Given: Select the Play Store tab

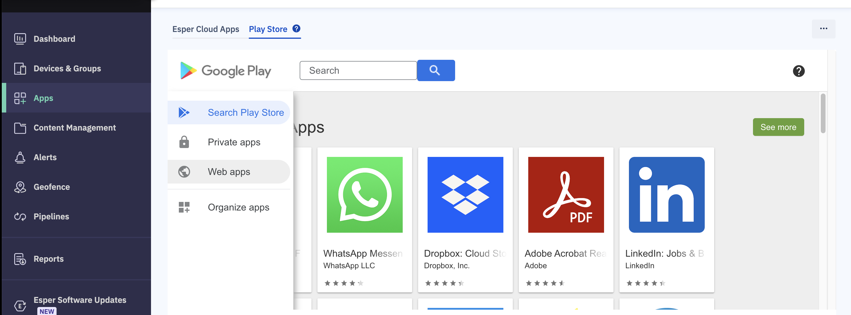Looking at the screenshot, I should (268, 29).
